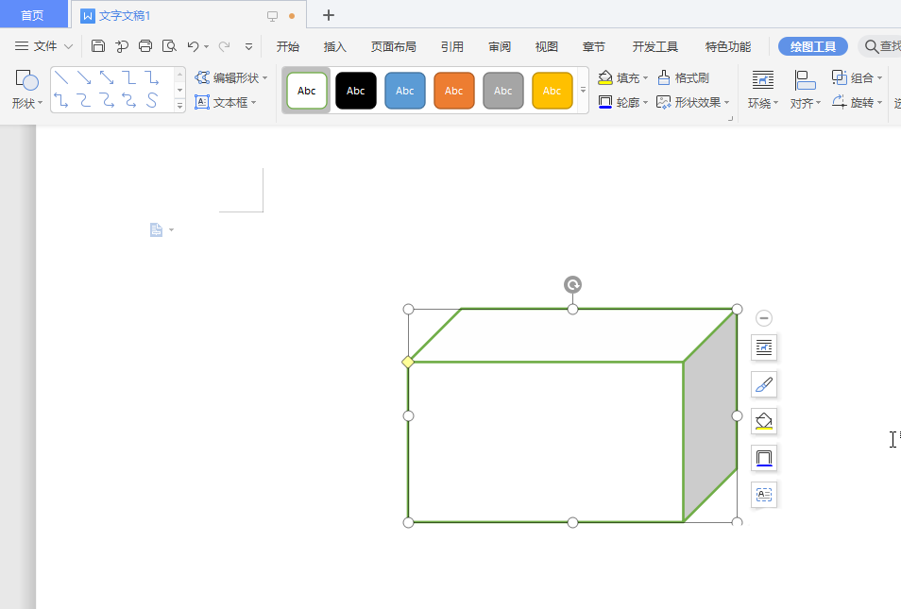Switch to the 审阅 tab
Image resolution: width=901 pixels, height=609 pixels.
pyautogui.click(x=500, y=46)
